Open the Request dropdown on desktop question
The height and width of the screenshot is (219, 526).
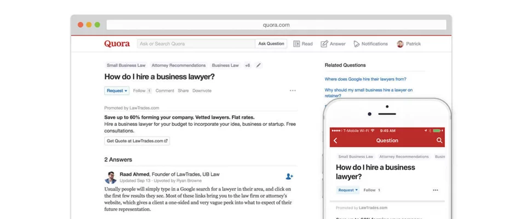pyautogui.click(x=117, y=91)
